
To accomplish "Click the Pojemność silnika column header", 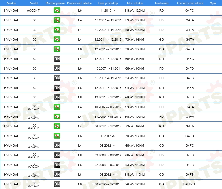I will click(x=79, y=3).
